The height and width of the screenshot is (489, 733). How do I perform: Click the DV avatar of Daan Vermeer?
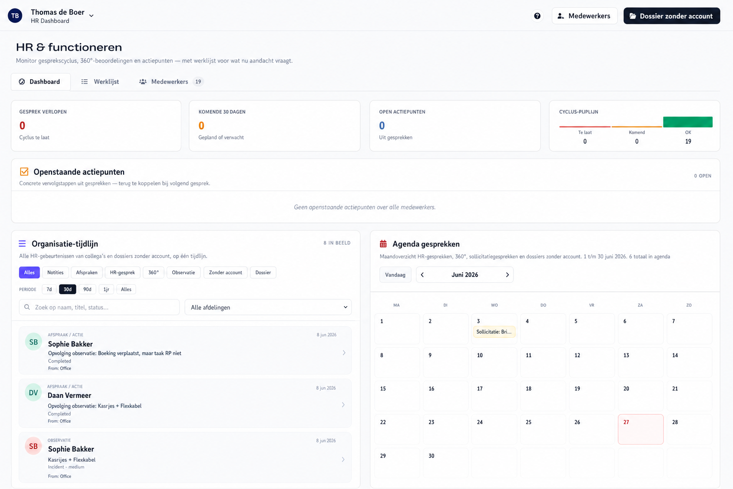pyautogui.click(x=33, y=393)
